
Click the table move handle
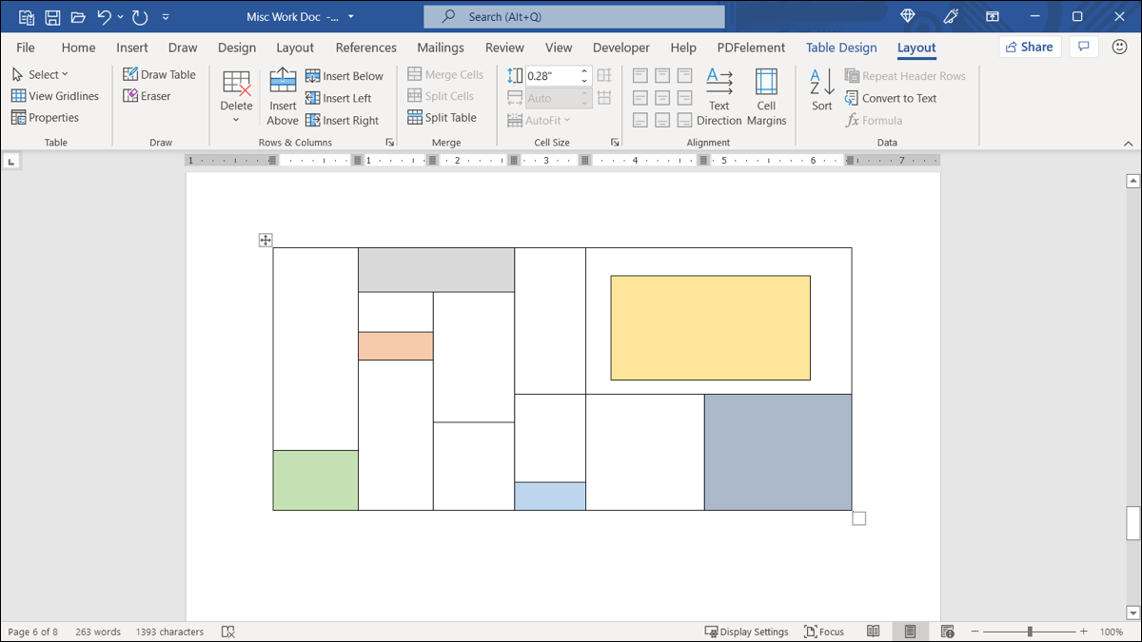tap(266, 241)
